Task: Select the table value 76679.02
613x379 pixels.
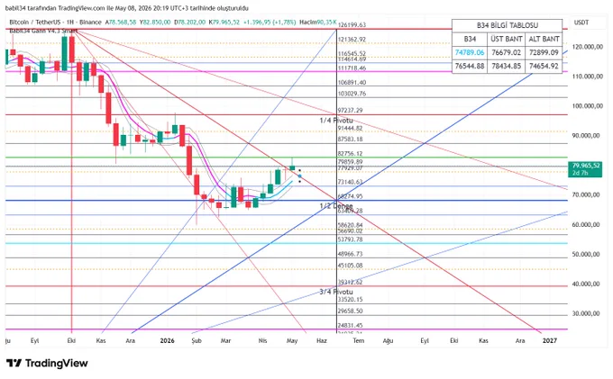Action: pyautogui.click(x=507, y=52)
